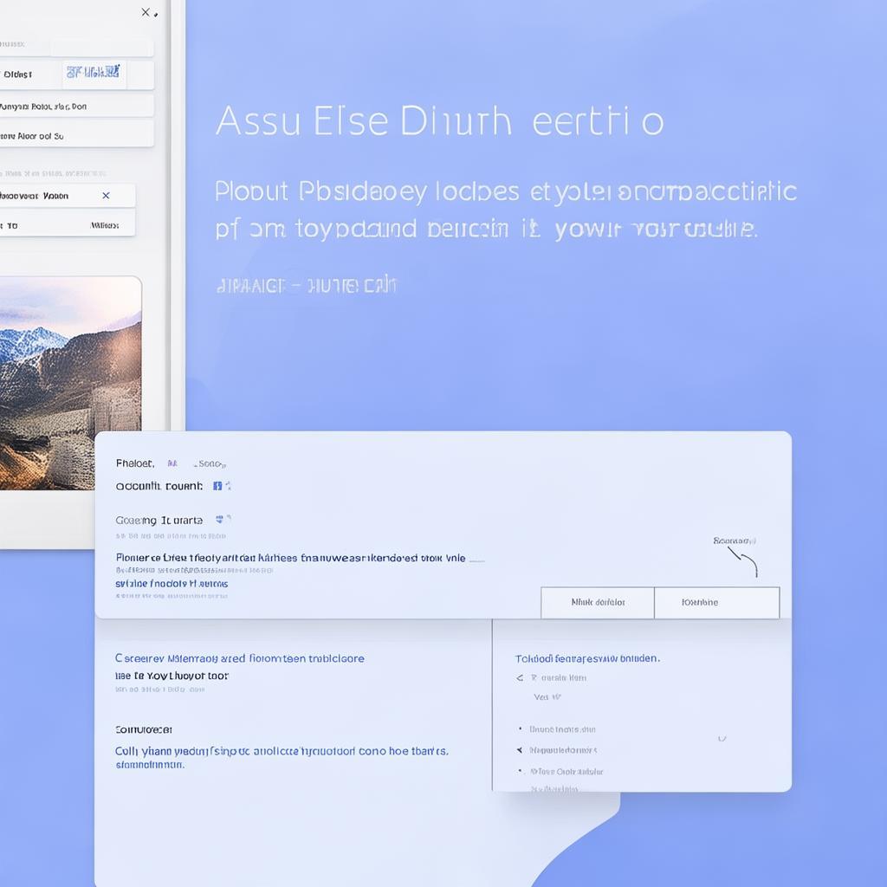This screenshot has width=887, height=887.
Task: Click the small purple icon after Phaloet
Action: [x=172, y=463]
